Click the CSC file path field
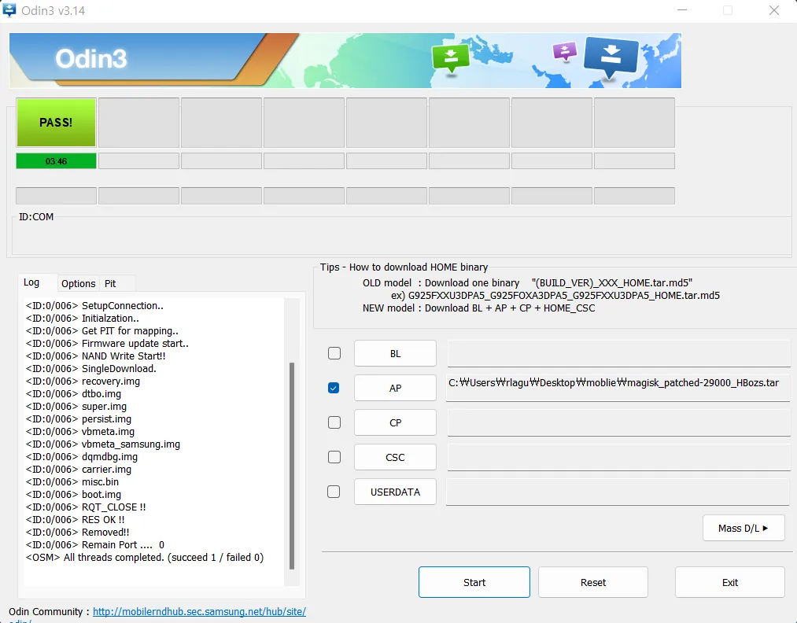The image size is (797, 623). point(618,457)
